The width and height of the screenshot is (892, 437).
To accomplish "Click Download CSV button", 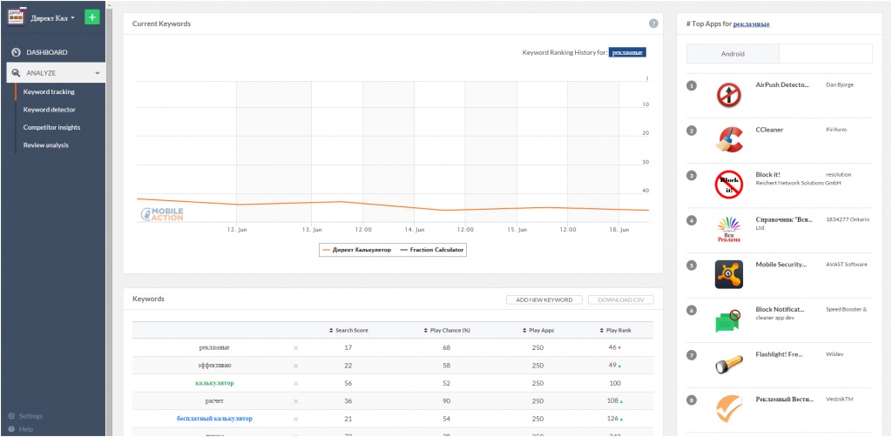I will point(620,299).
